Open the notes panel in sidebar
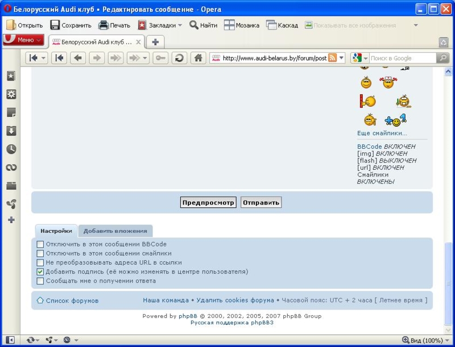Viewport: 455px width, 347px height. click(11, 112)
